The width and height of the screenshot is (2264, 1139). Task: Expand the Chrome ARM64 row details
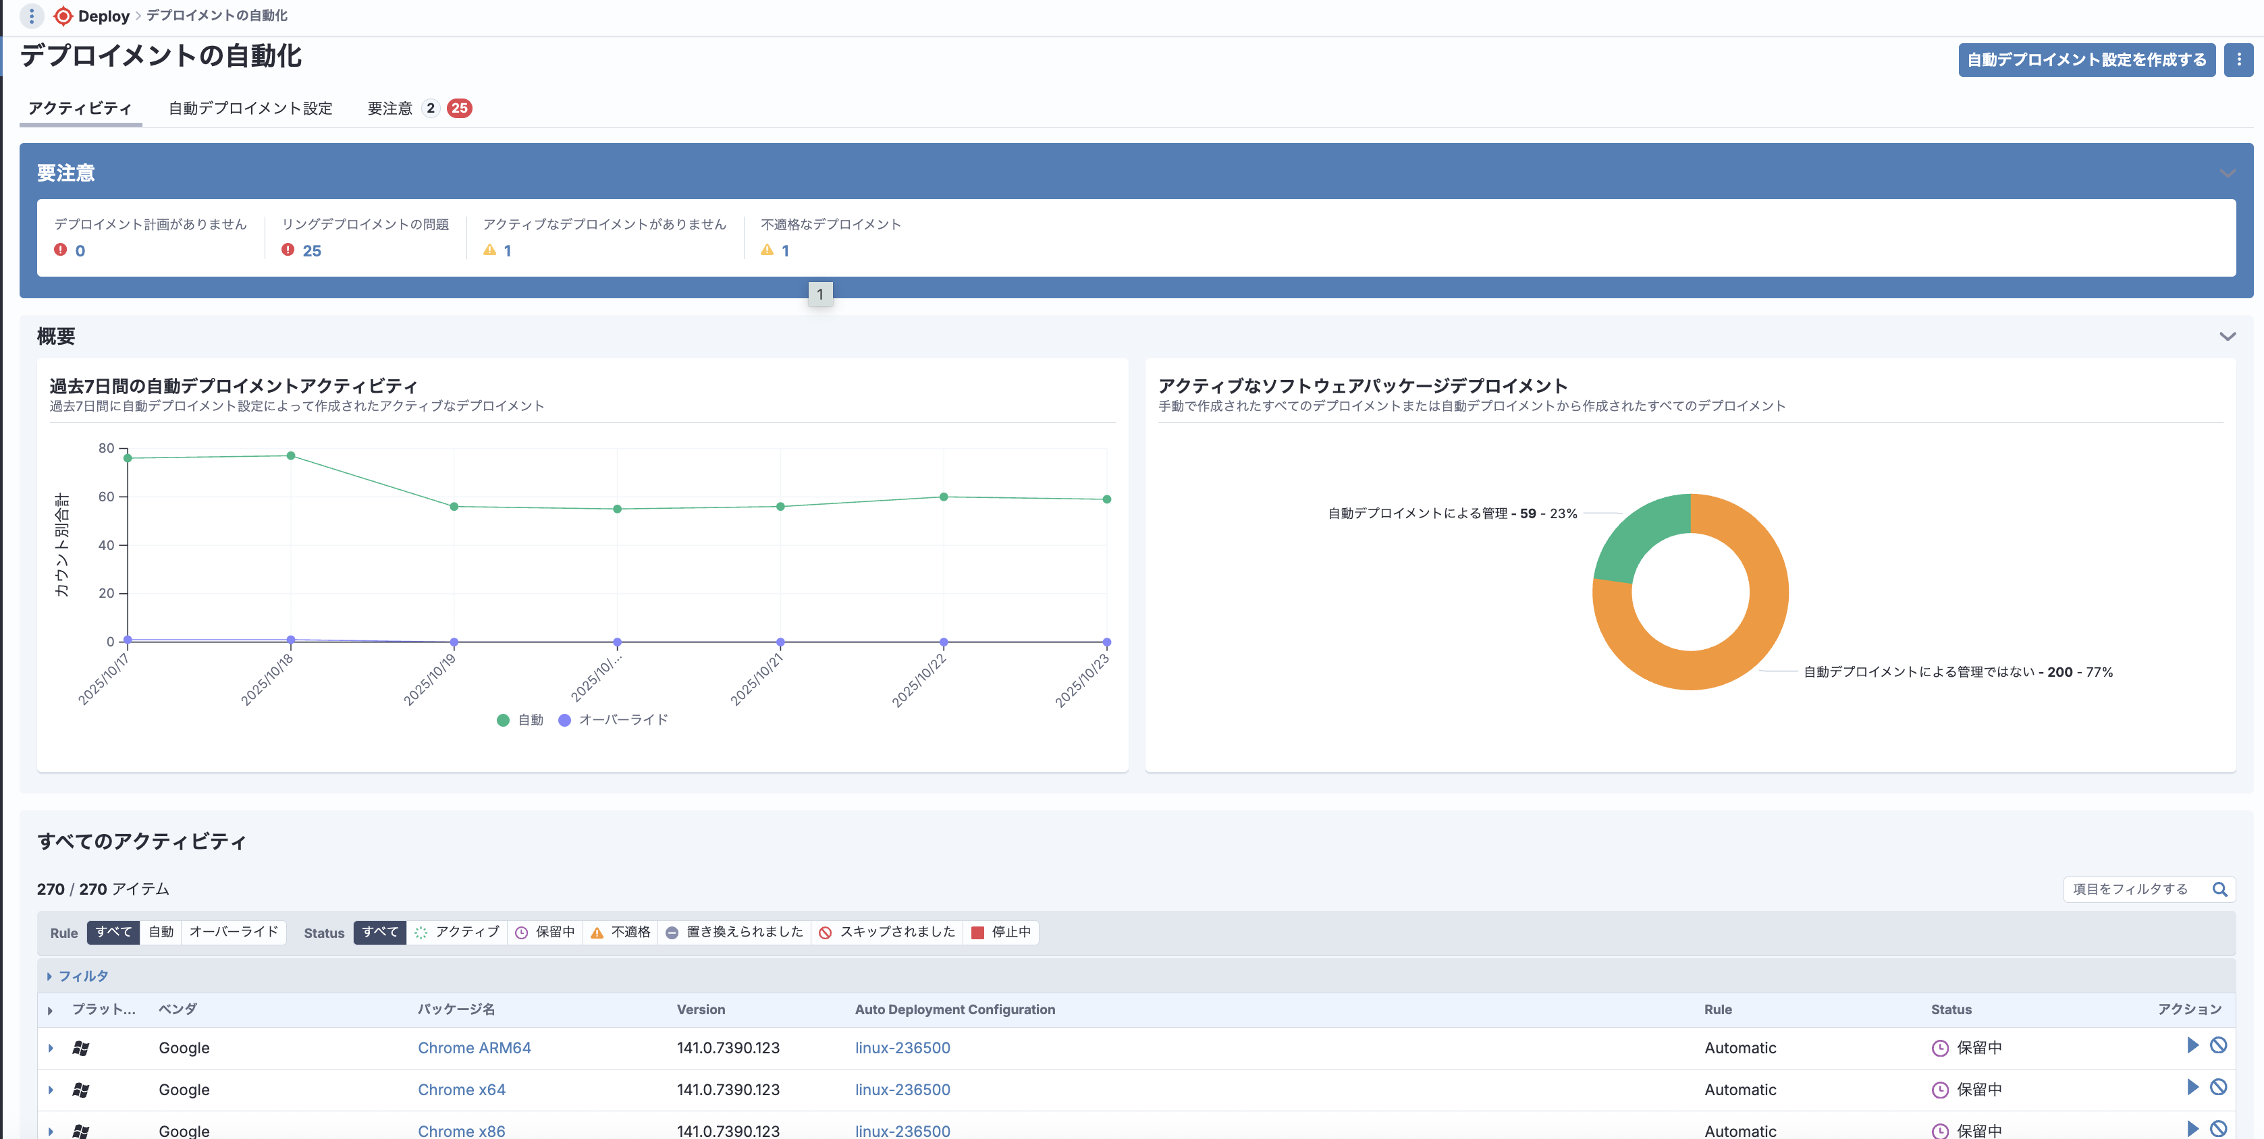(51, 1048)
